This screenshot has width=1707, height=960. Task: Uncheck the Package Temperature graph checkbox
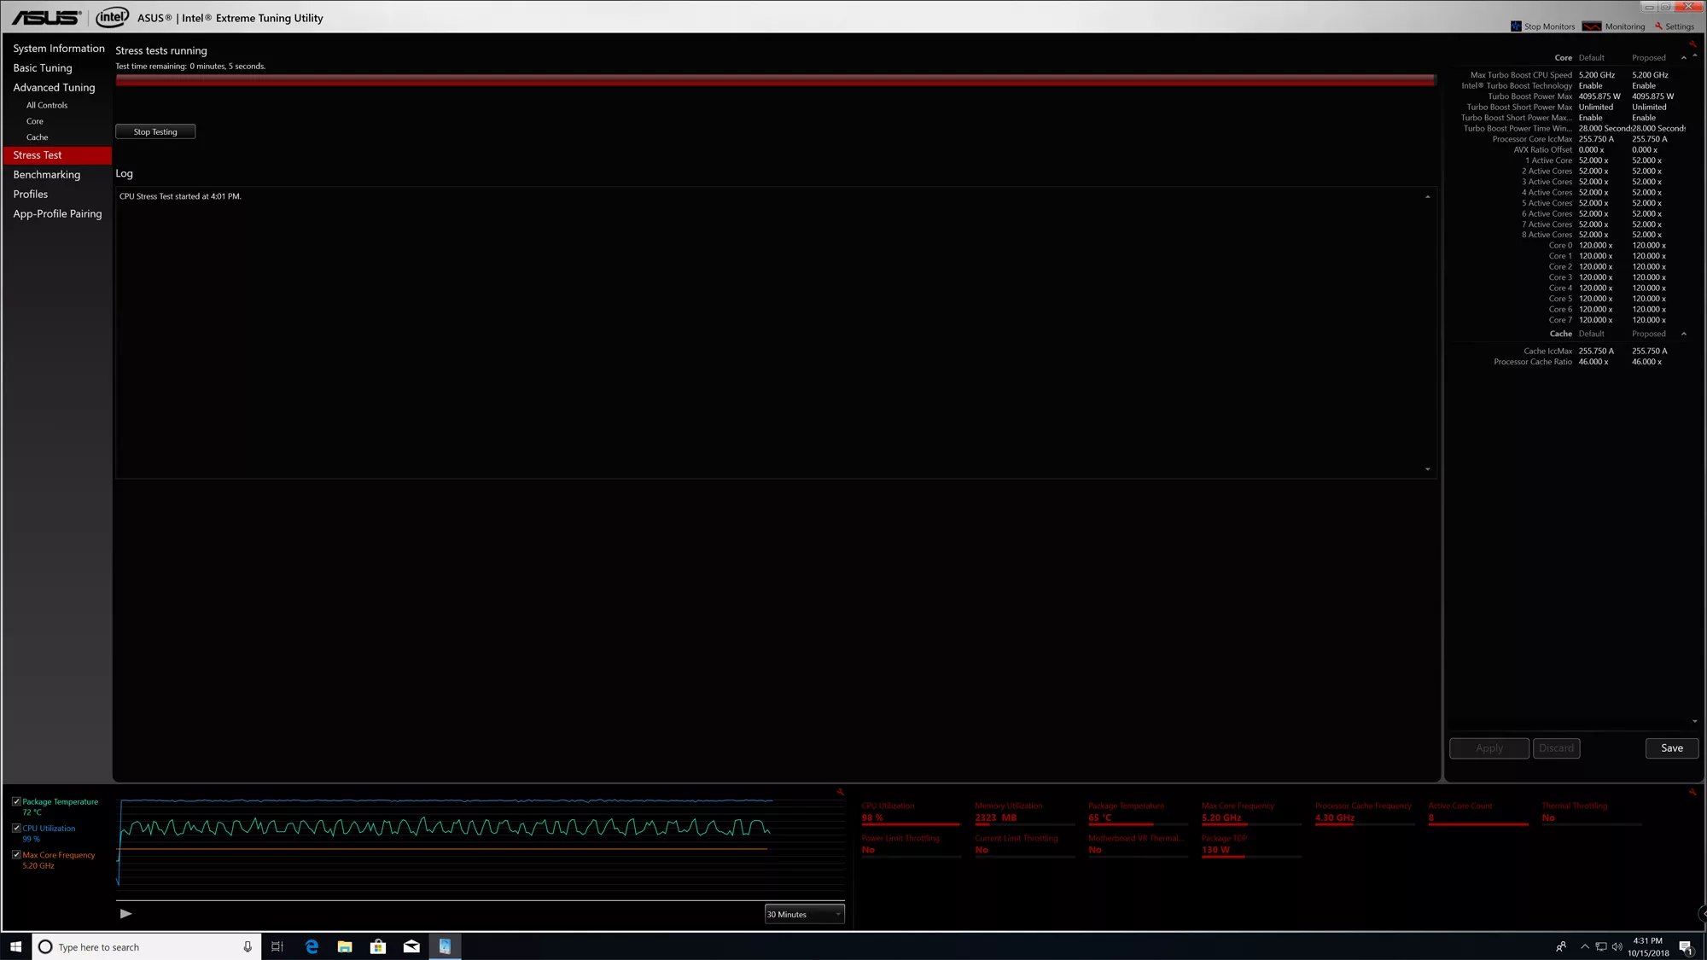[16, 800]
